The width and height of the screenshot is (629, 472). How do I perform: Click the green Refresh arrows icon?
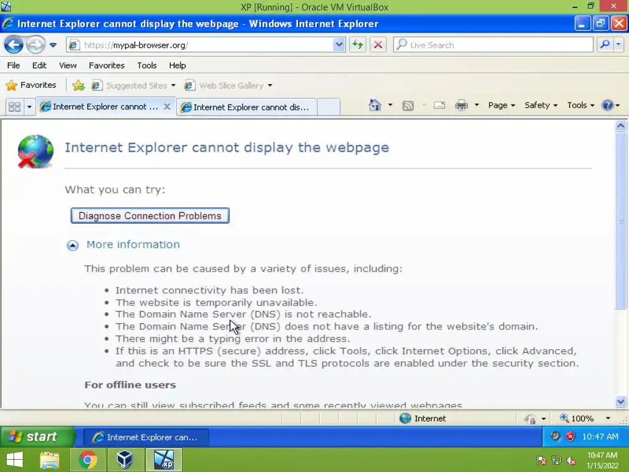tap(357, 44)
